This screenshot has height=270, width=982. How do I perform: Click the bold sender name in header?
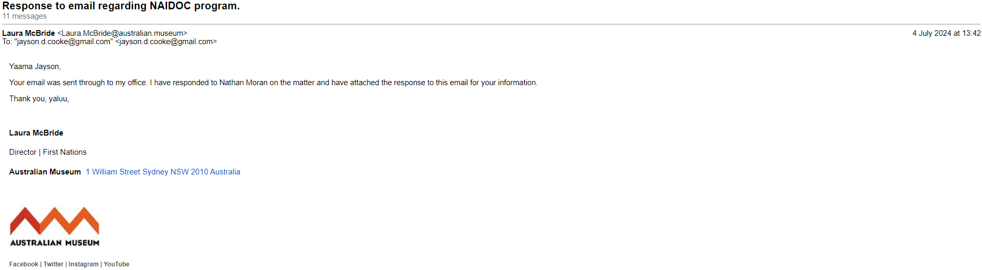point(29,33)
